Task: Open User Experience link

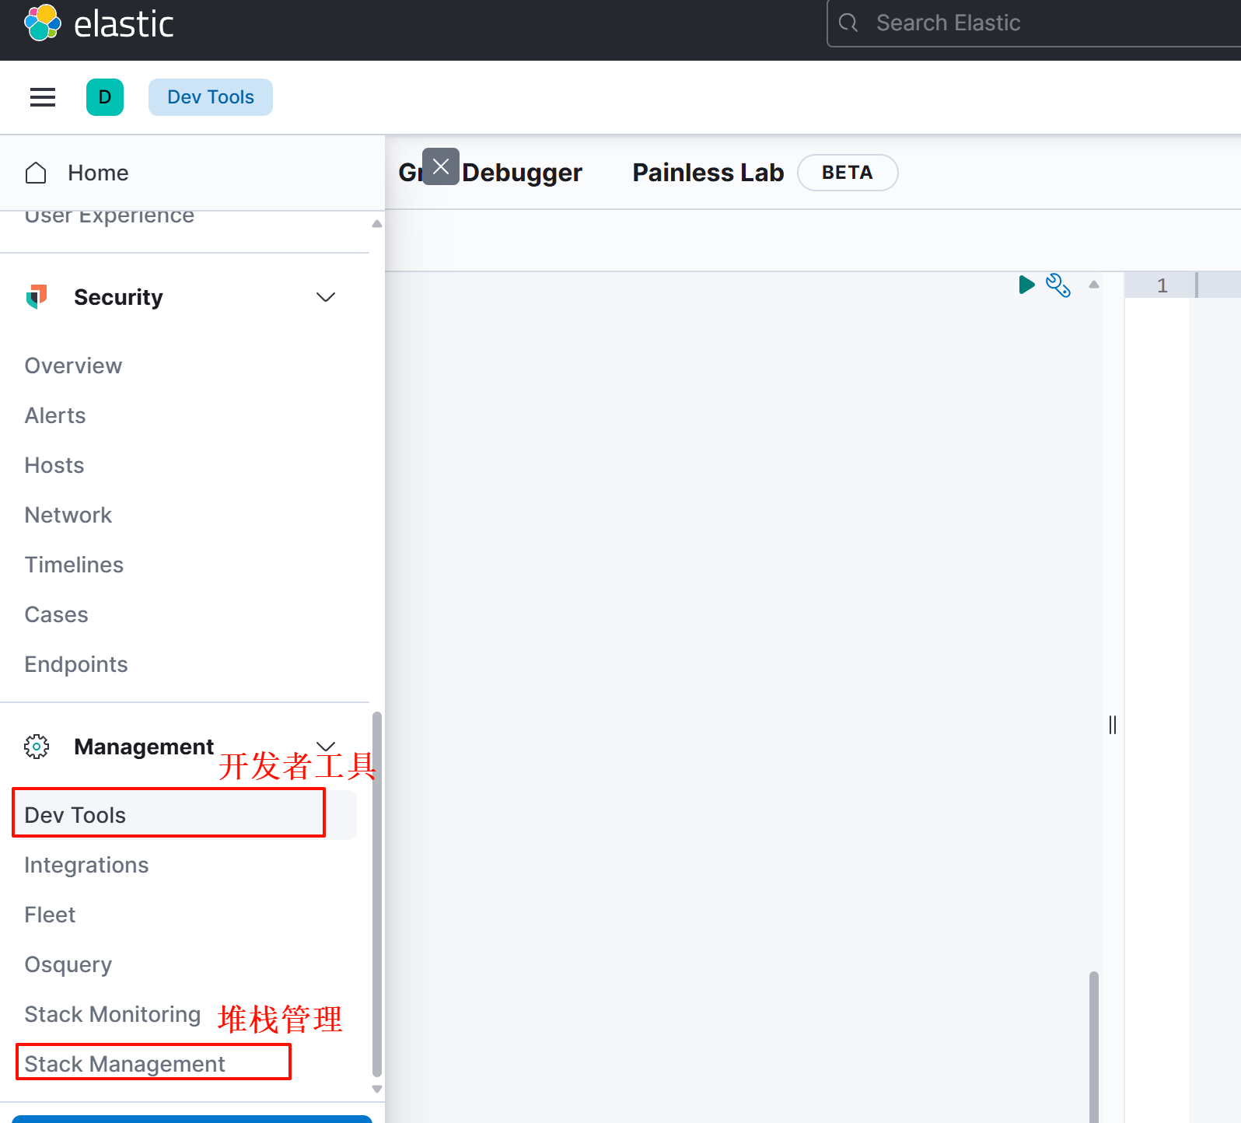Action: coord(110,215)
